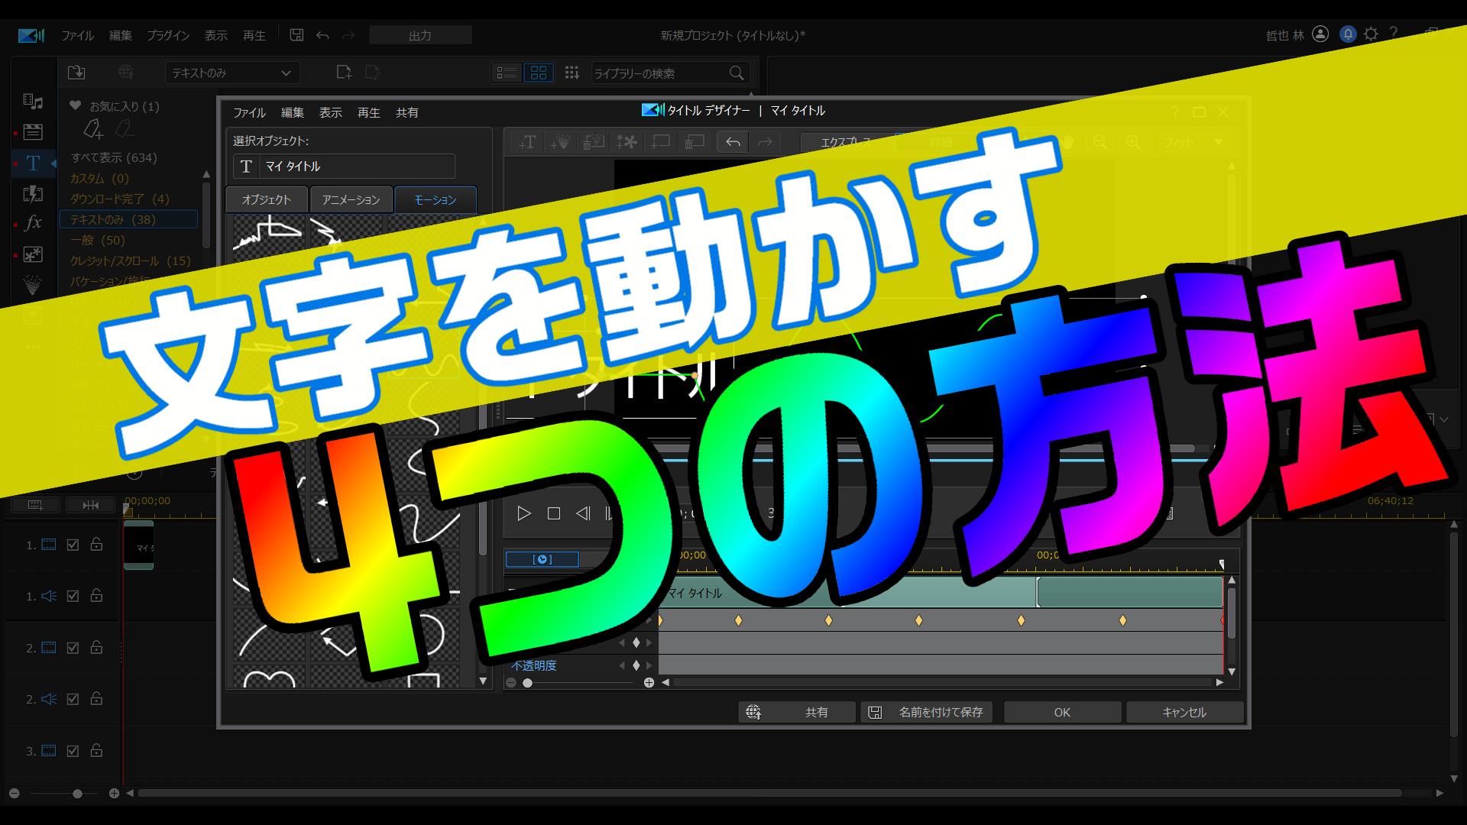1467x825 pixels.
Task: Click 名前を付けて保存 to save the title
Action: click(926, 712)
